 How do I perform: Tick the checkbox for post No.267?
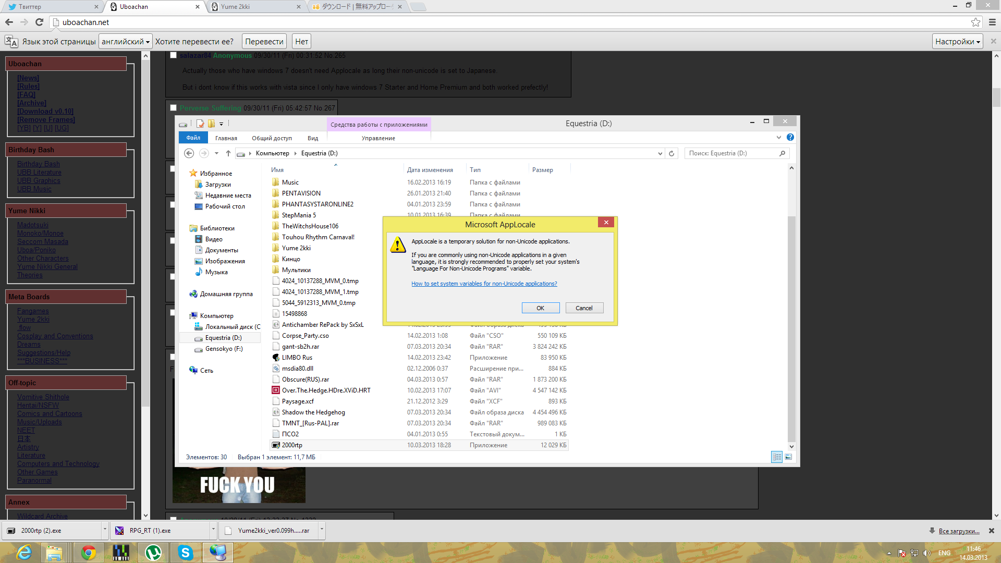coord(173,108)
